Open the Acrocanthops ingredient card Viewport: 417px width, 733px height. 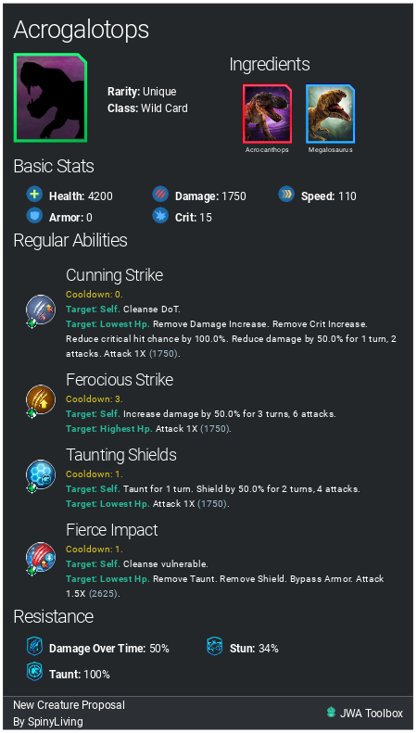[x=267, y=114]
